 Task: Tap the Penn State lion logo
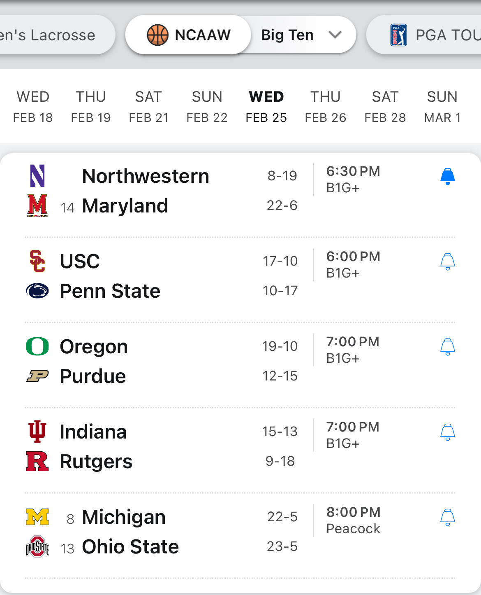[37, 291]
